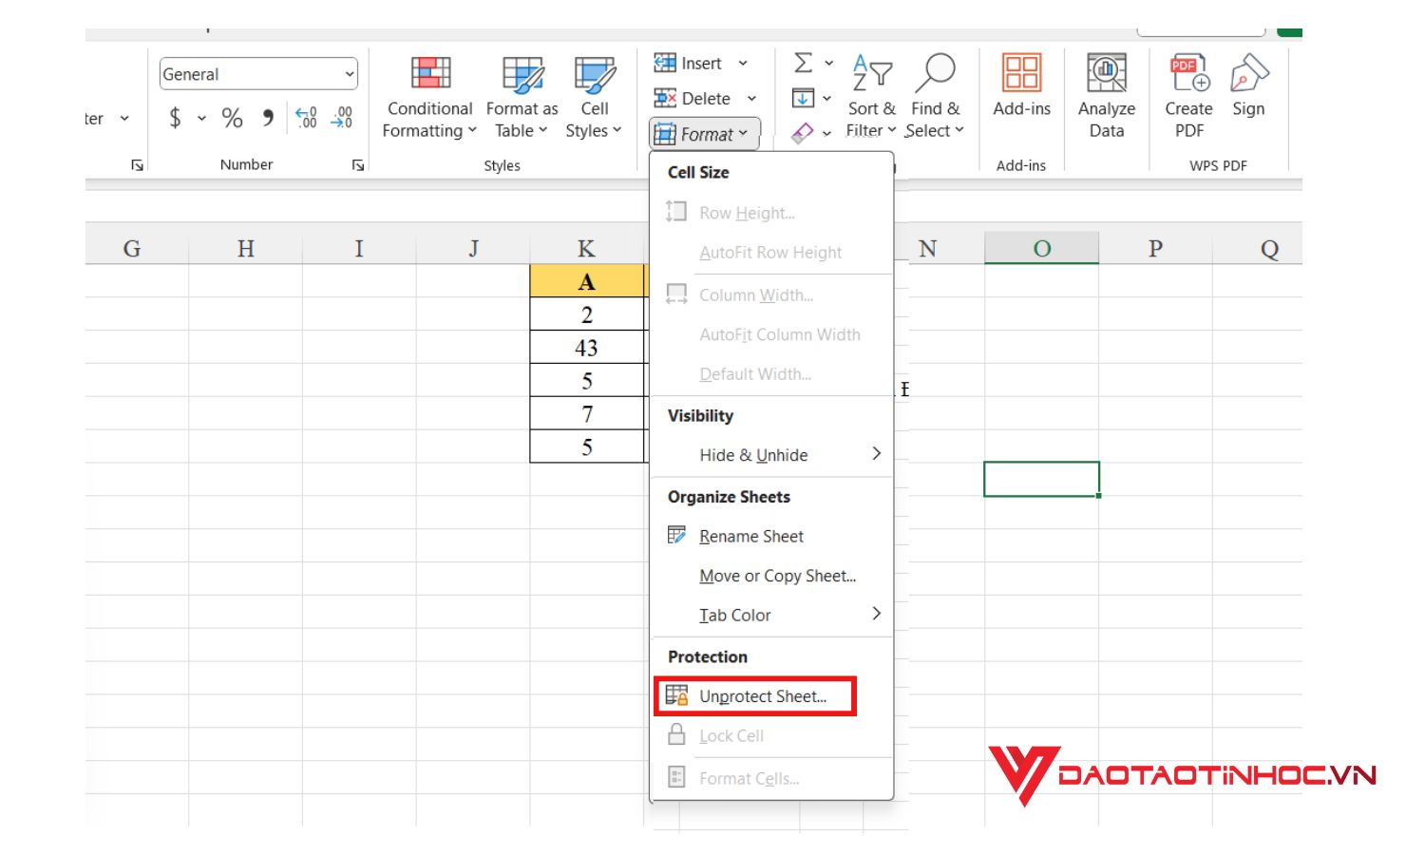Image resolution: width=1425 pixels, height=855 pixels.
Task: Open the Cell Styles gallery
Action: 595,95
